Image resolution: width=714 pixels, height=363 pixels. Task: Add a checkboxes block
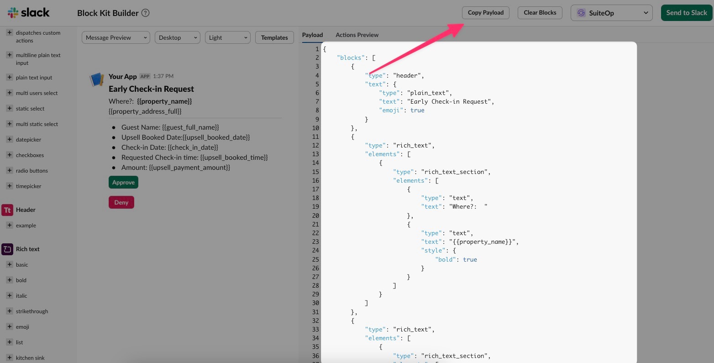(x=10, y=155)
